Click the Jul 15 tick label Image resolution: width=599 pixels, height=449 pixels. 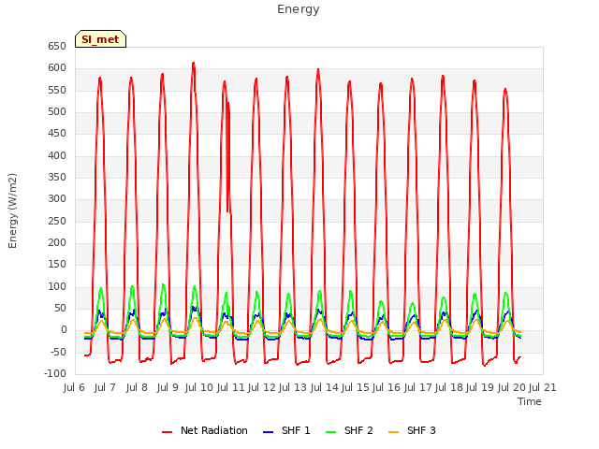point(356,387)
